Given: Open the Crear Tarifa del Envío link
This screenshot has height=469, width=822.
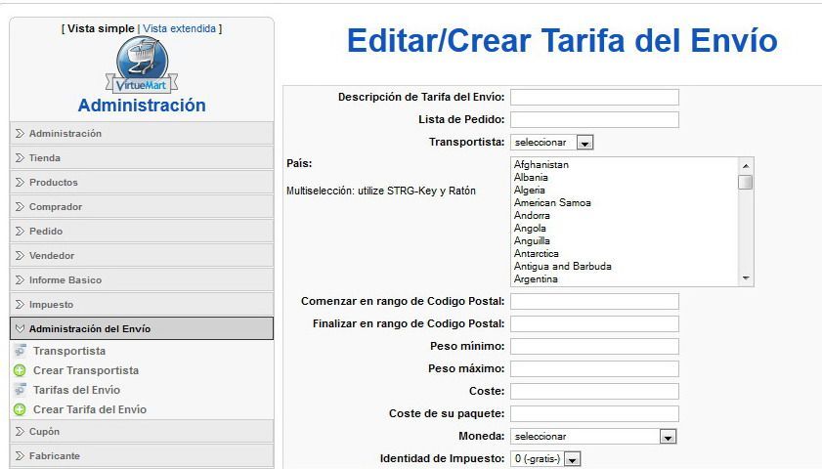Looking at the screenshot, I should click(90, 409).
